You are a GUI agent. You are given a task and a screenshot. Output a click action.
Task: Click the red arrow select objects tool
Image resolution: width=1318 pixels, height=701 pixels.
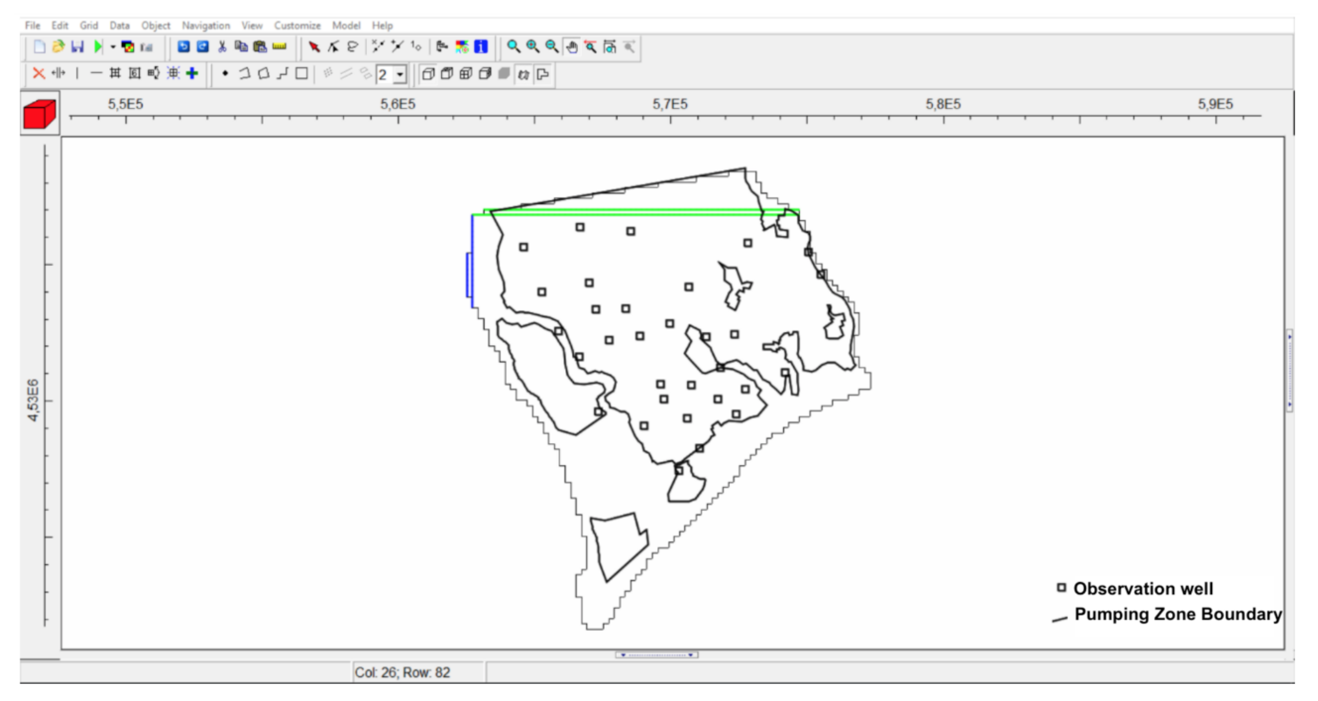click(x=314, y=47)
